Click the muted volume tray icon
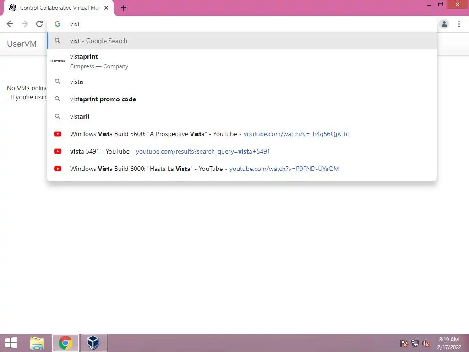469x352 pixels. click(426, 343)
